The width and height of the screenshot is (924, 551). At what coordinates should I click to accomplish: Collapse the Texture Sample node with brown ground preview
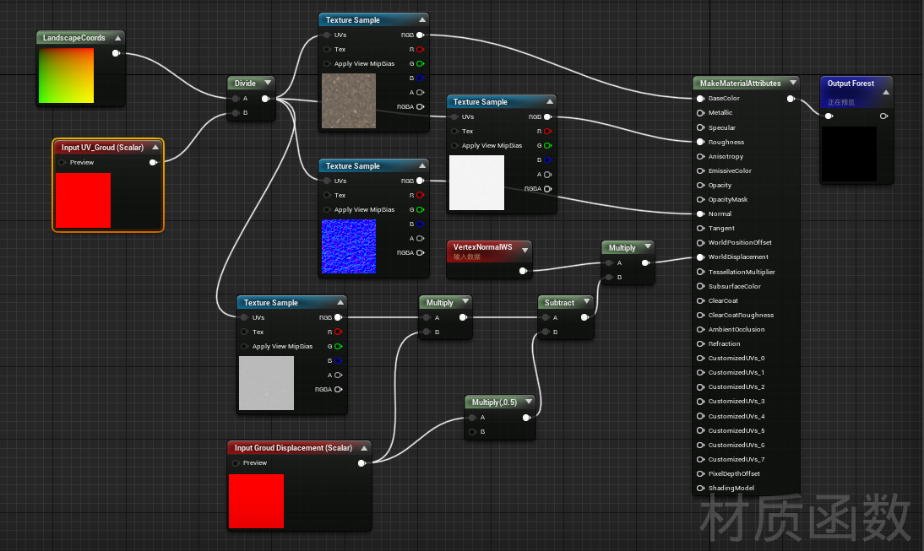pos(422,20)
